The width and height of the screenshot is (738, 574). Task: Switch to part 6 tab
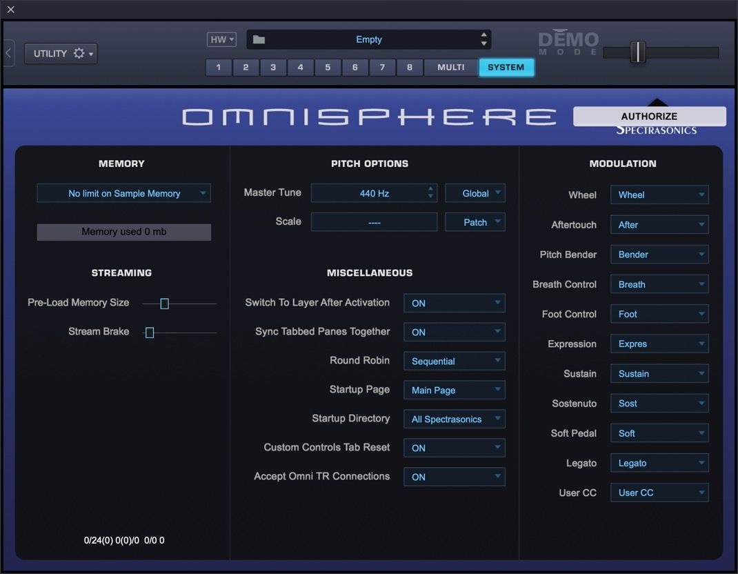click(x=355, y=68)
